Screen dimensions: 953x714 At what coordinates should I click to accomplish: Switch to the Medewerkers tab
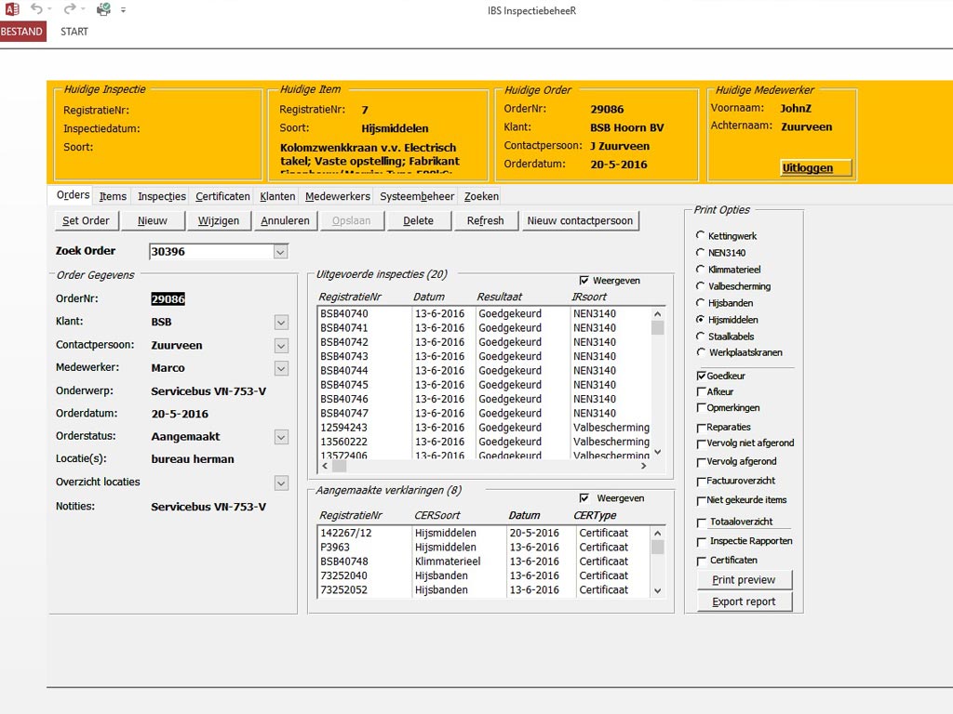coord(337,196)
